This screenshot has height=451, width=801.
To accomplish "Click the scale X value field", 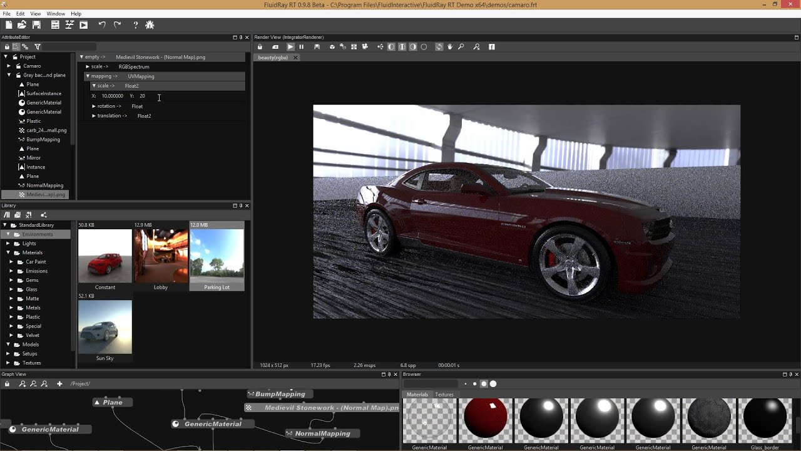I will (x=113, y=96).
